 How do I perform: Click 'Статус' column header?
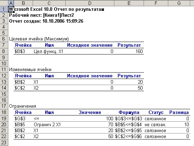click(156, 113)
